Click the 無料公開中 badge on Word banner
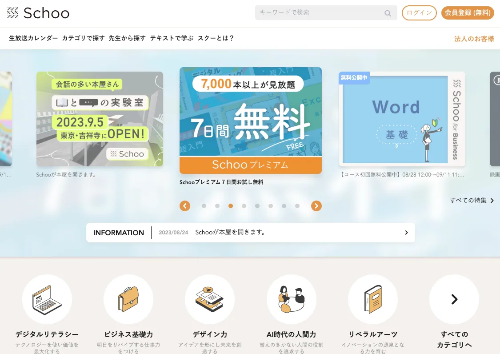Image resolution: width=500 pixels, height=354 pixels. [354, 77]
